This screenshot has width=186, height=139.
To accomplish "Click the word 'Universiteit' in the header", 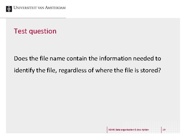I will [x=25, y=8].
